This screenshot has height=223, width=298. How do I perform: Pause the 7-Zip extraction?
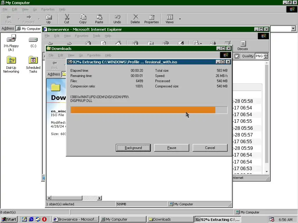(x=172, y=148)
